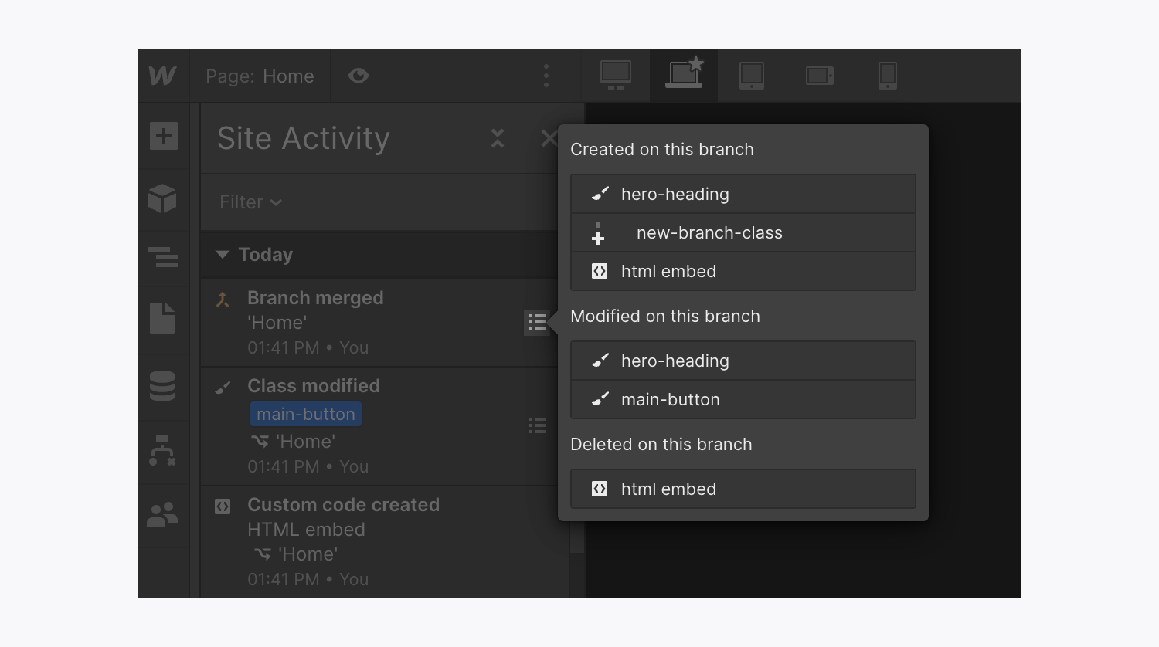Select main-button under Modified on this branch
1159x647 pixels.
click(743, 399)
